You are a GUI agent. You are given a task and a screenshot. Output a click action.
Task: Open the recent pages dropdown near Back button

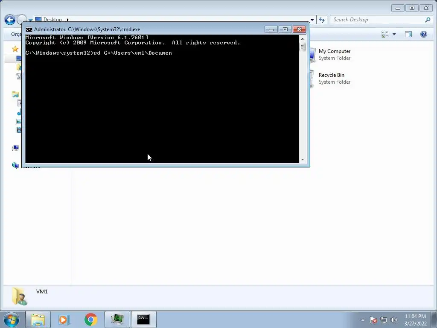pyautogui.click(x=30, y=20)
